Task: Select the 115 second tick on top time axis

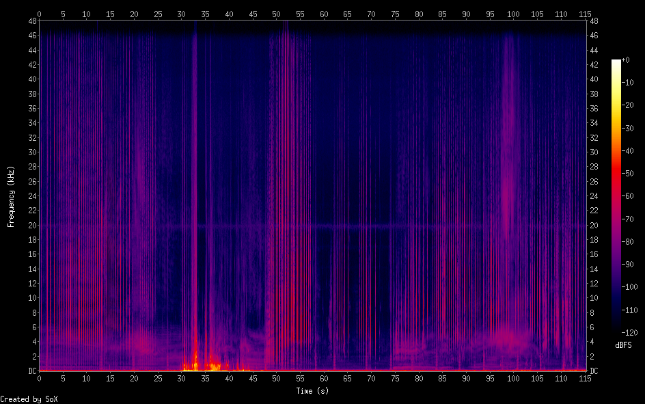Action: point(584,13)
